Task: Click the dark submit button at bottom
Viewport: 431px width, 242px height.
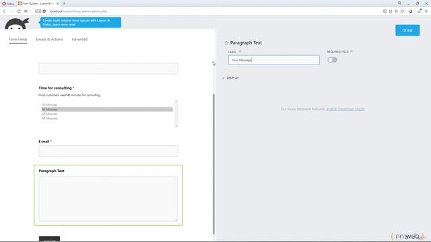Action: (x=49, y=239)
